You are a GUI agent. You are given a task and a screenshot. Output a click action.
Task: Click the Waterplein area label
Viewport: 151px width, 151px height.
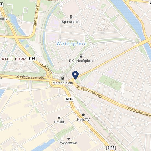click(72, 44)
